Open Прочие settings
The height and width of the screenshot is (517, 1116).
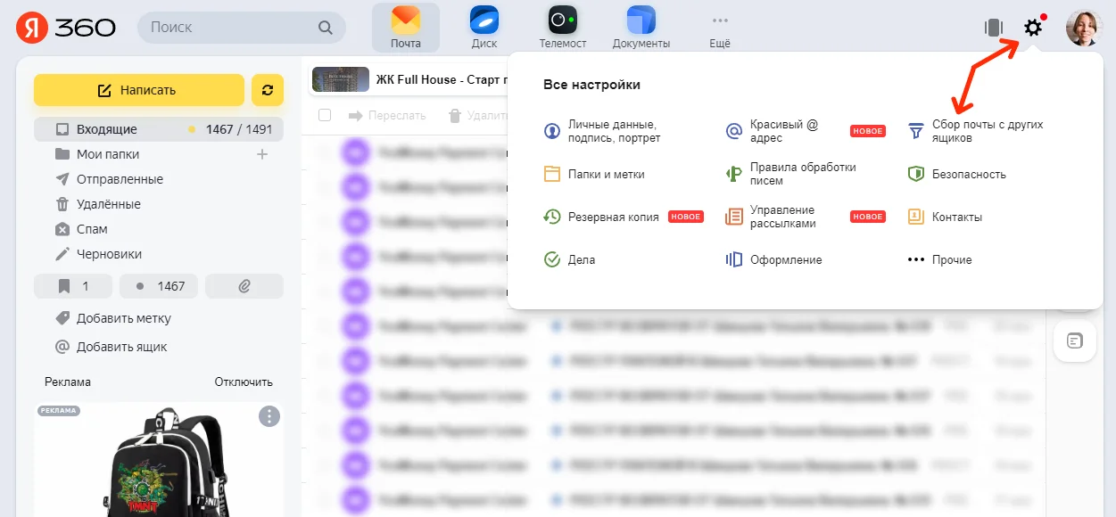tap(939, 259)
